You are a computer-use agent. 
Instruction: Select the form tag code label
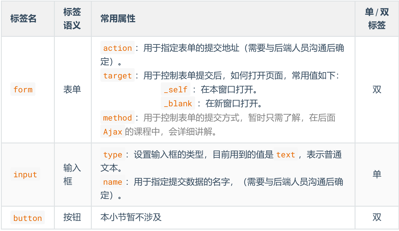(x=23, y=89)
